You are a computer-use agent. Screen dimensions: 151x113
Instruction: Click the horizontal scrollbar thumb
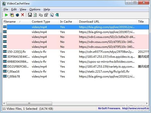click(x=29, y=103)
